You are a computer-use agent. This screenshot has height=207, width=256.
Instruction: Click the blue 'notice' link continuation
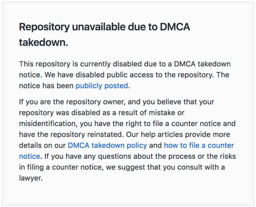click(x=30, y=156)
